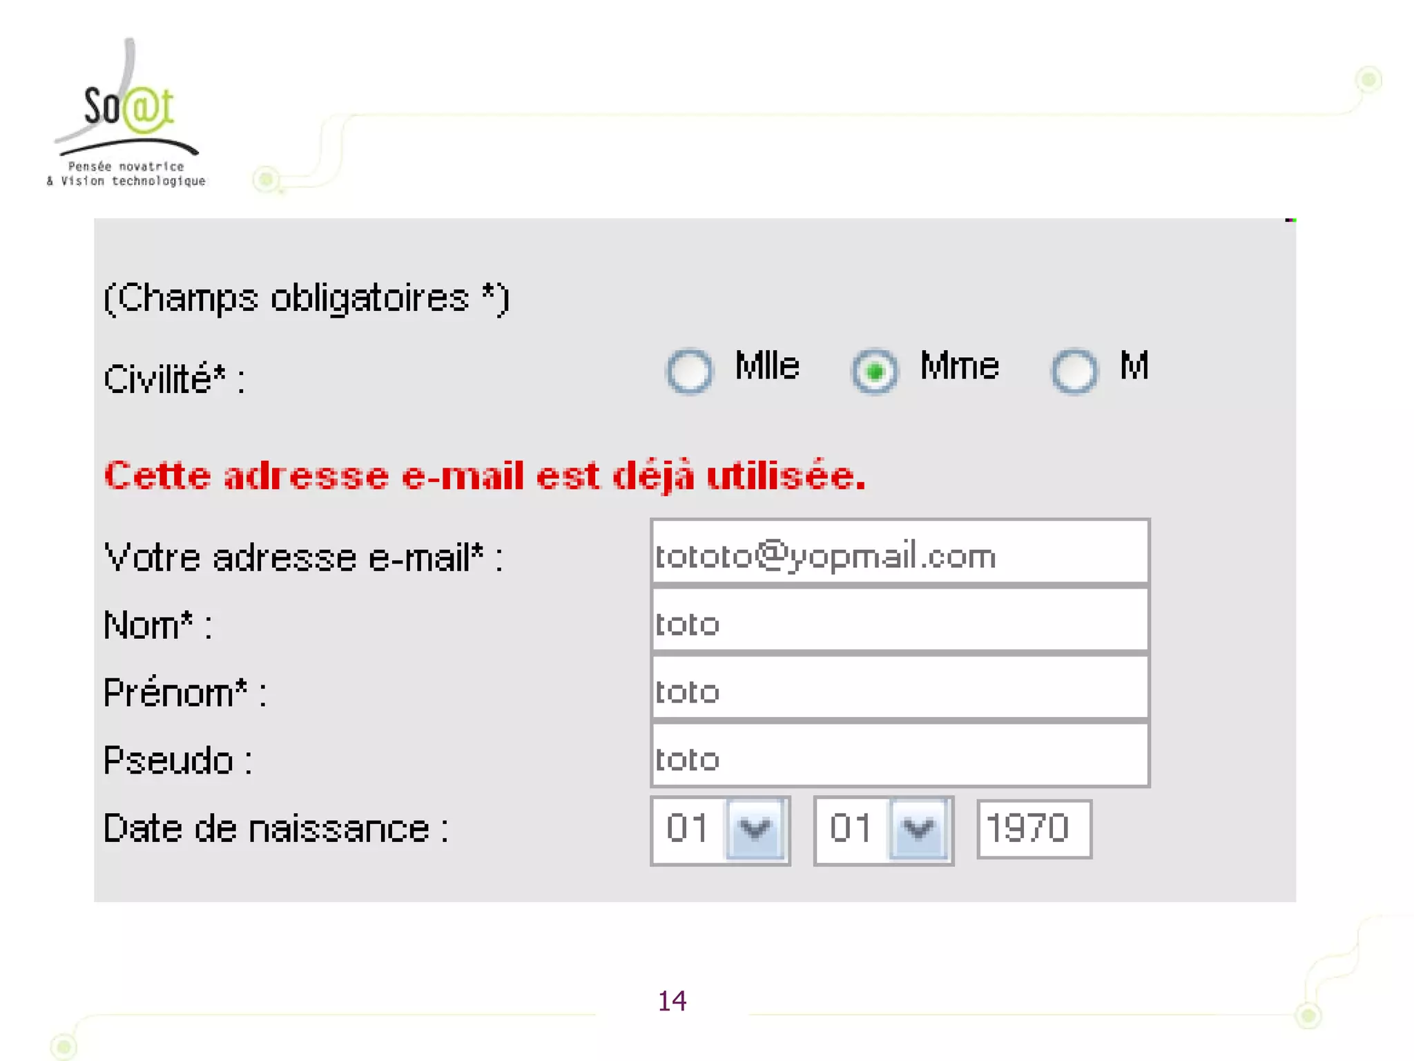
Task: Select the Mme radio button
Action: pos(874,371)
